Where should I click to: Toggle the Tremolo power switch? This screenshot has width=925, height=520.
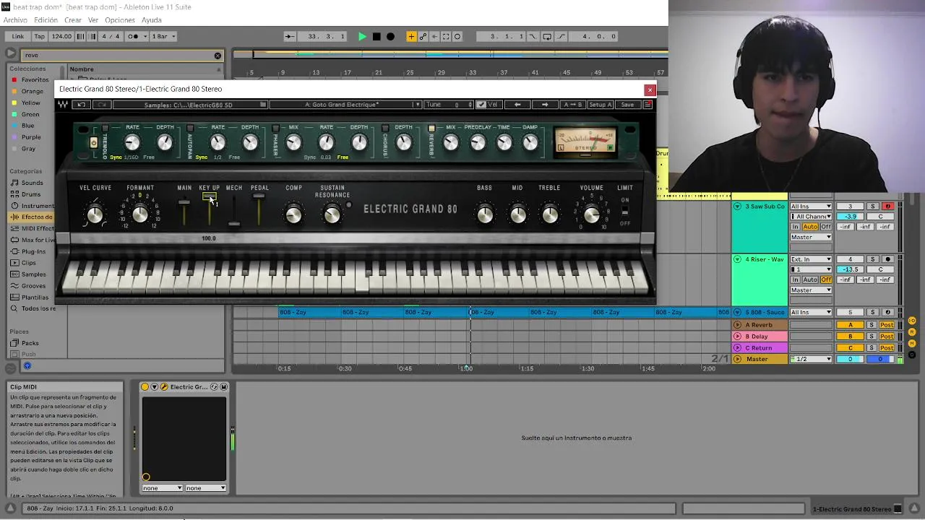93,142
